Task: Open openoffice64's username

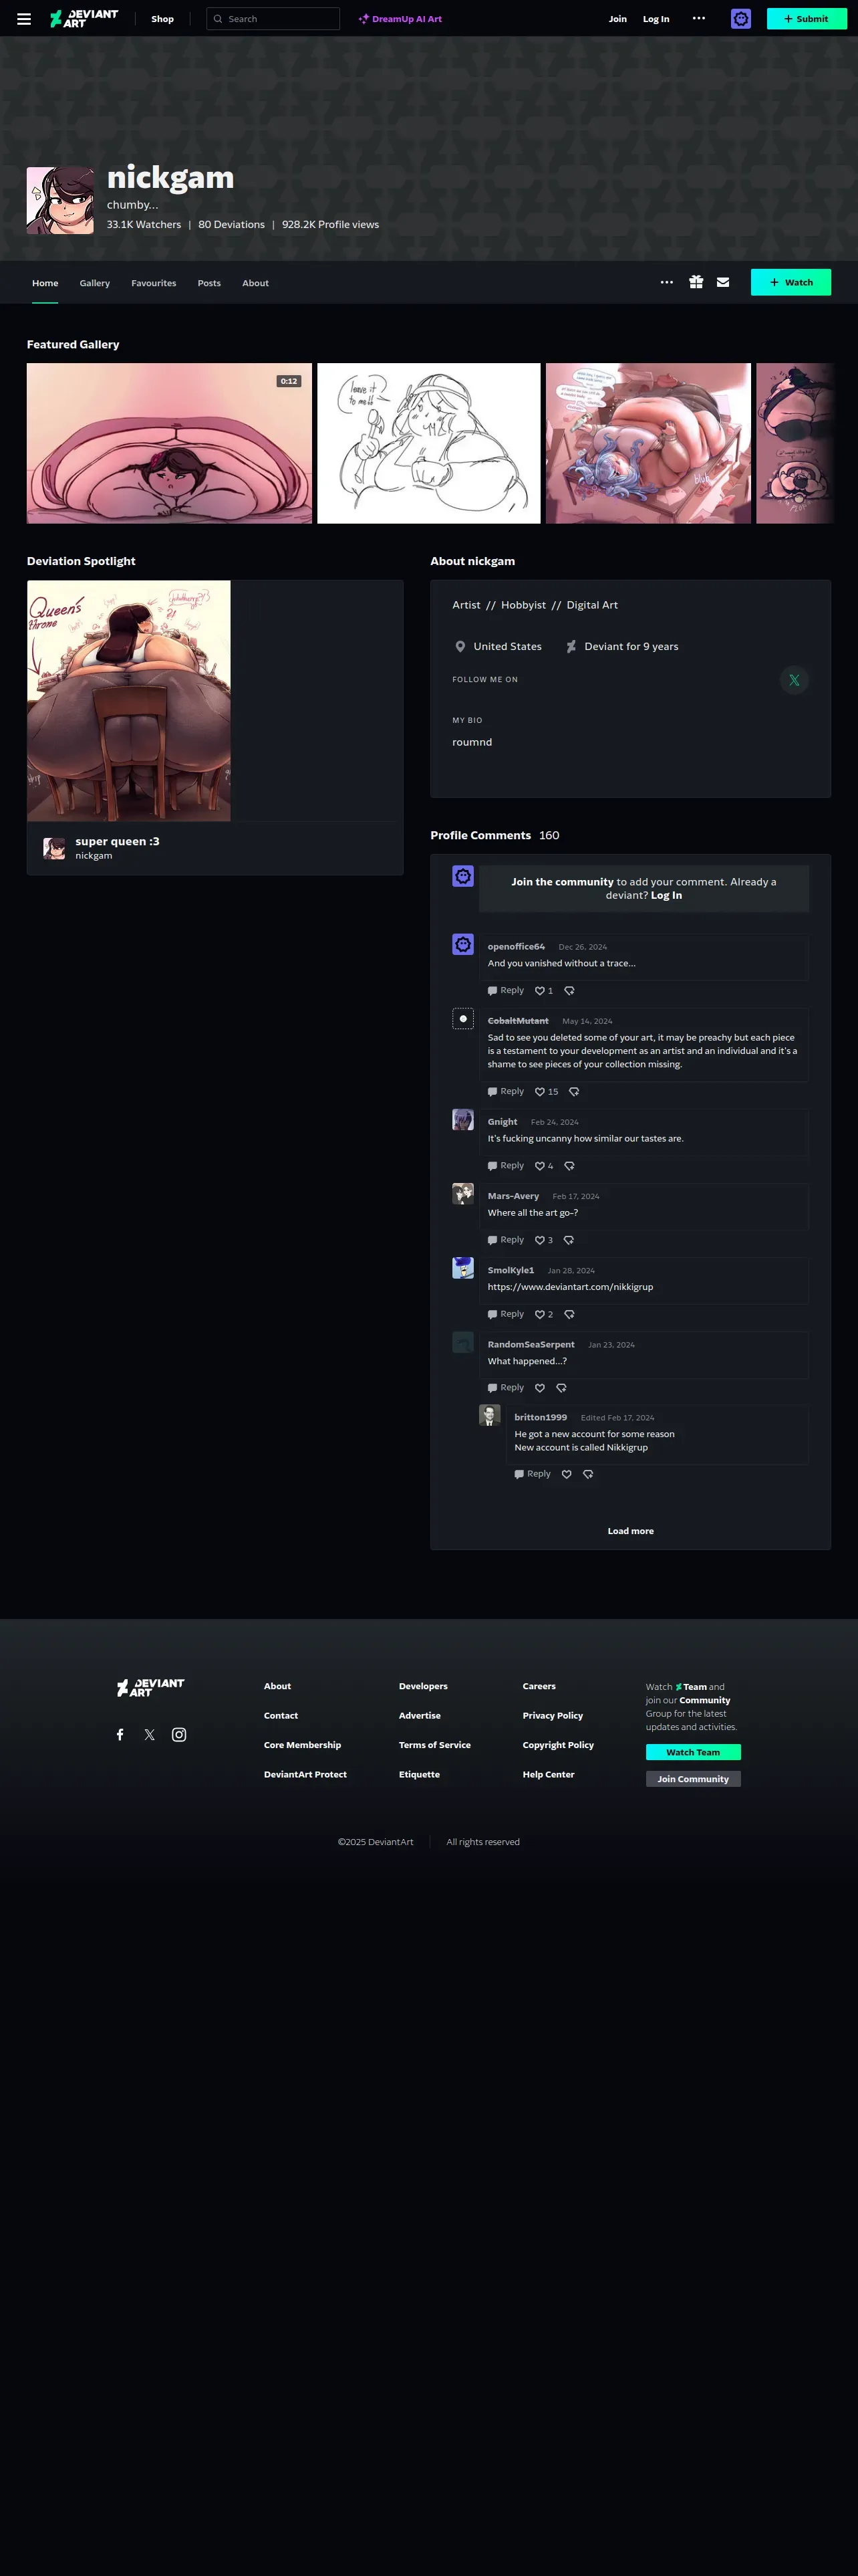Action: (517, 946)
